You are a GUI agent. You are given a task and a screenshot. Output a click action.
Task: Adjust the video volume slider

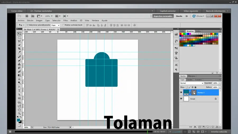pyautogui.click(x=177, y=132)
